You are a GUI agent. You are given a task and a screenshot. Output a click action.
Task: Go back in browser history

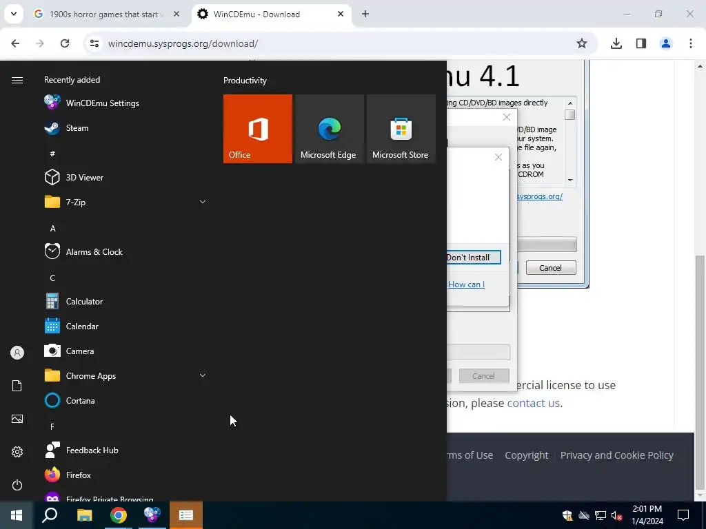[15, 43]
